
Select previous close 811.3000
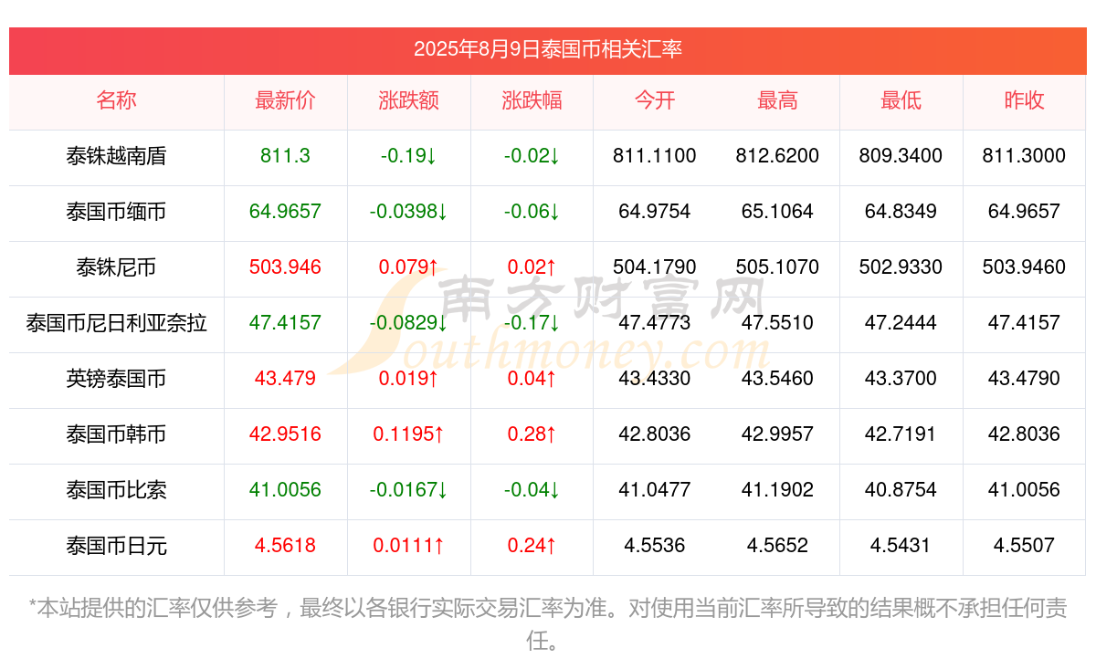point(1024,156)
